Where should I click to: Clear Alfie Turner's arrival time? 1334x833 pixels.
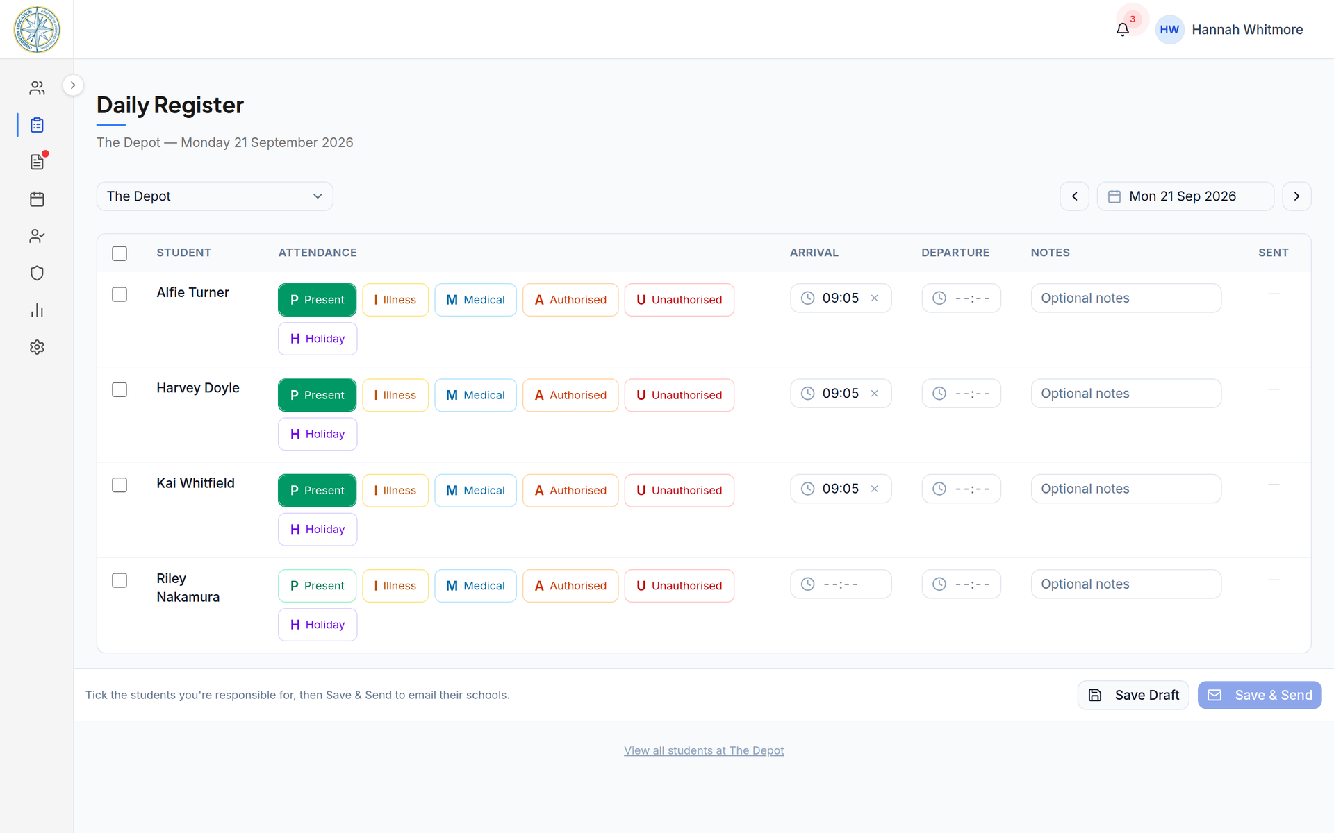(875, 298)
